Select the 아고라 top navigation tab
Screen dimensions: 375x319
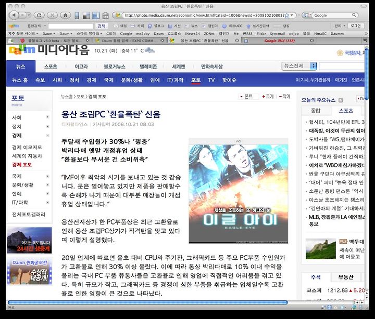click(81, 67)
